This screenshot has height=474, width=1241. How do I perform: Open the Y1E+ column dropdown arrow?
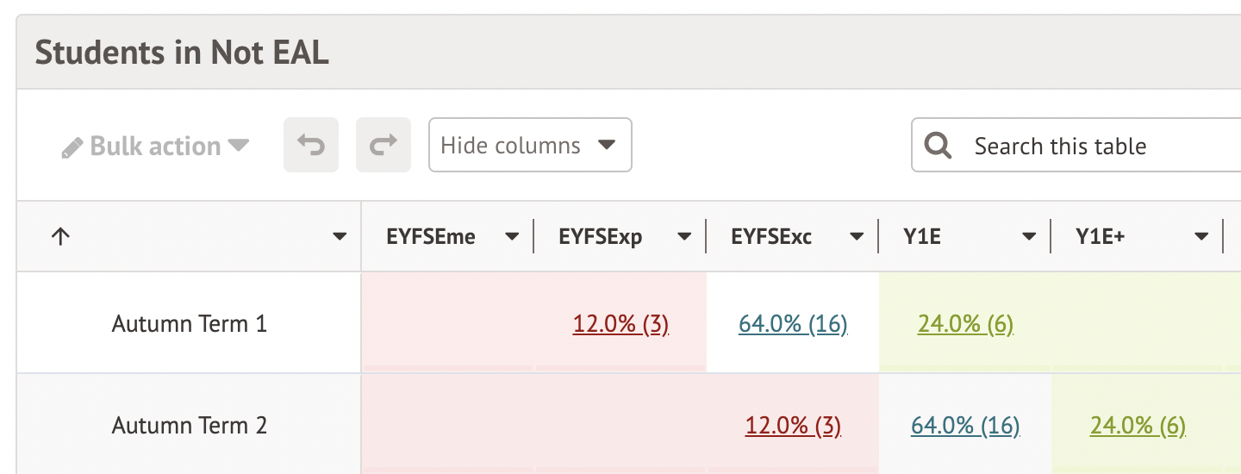pos(1201,237)
